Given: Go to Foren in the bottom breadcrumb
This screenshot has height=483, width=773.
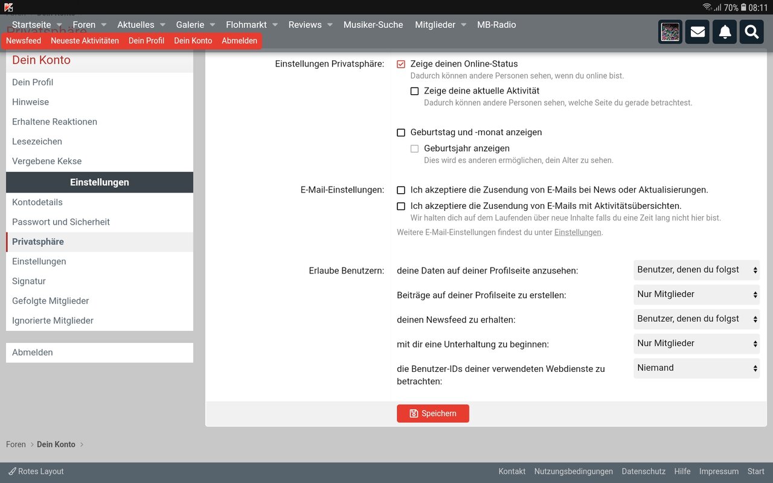Looking at the screenshot, I should [x=16, y=444].
